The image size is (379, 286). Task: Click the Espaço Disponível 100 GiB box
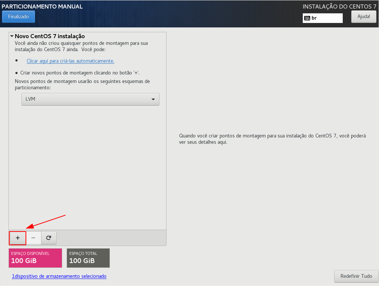point(35,258)
